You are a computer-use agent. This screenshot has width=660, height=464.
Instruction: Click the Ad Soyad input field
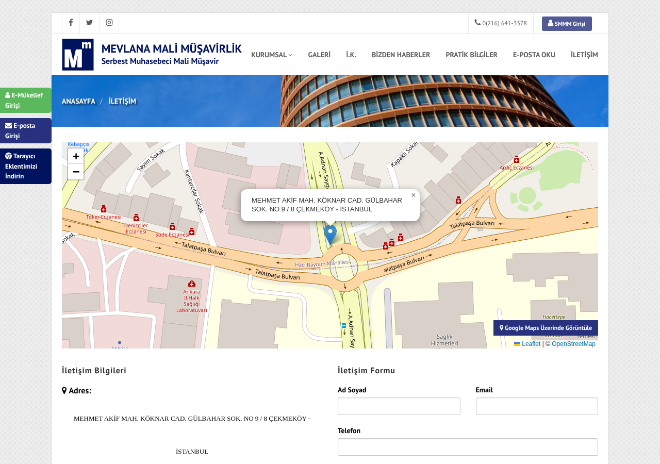[399, 406]
